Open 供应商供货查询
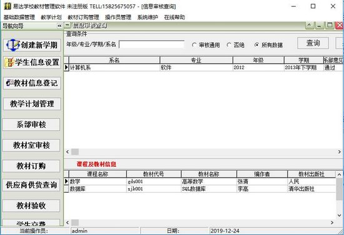344x235 pixels. coord(31,185)
